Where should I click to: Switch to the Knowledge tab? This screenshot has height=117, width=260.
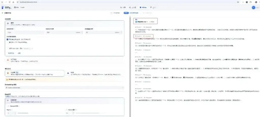(x=143, y=7)
